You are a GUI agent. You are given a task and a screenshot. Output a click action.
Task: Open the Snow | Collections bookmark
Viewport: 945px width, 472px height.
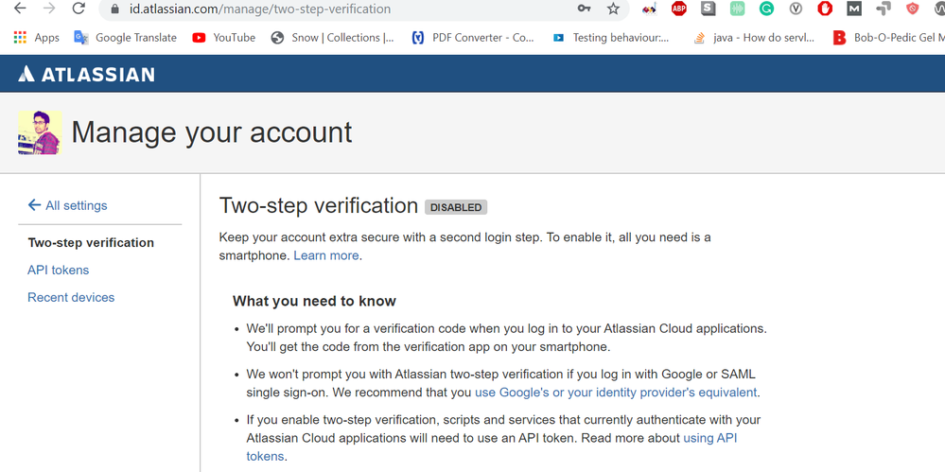point(332,38)
